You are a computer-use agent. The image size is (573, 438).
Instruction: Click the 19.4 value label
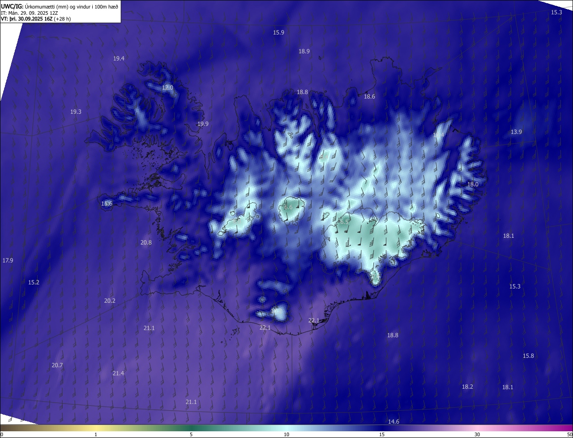(119, 59)
